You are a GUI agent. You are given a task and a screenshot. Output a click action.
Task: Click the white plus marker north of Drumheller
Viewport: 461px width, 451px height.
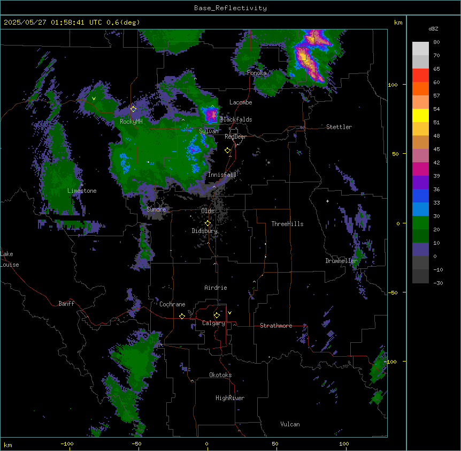[327, 201]
